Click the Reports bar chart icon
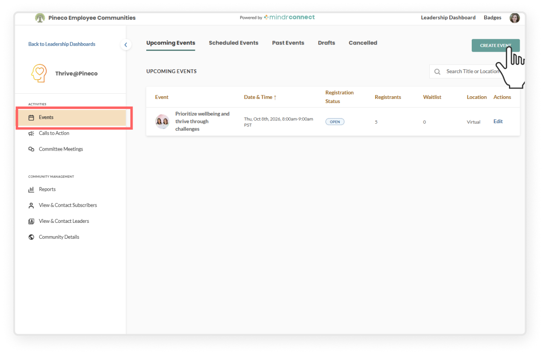Viewport: 544px width, 355px height. coord(31,189)
